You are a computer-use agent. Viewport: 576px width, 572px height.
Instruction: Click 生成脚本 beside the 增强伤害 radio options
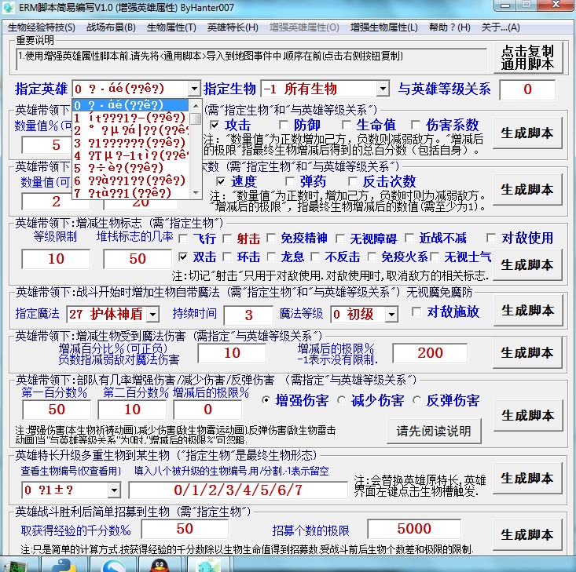[x=528, y=415]
